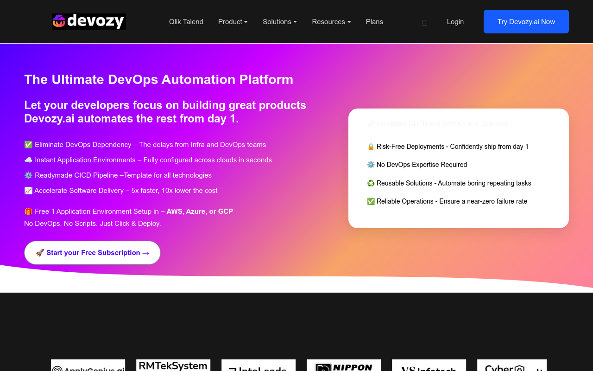Click the lock icon beside Risk-Free Deployments

(x=370, y=147)
